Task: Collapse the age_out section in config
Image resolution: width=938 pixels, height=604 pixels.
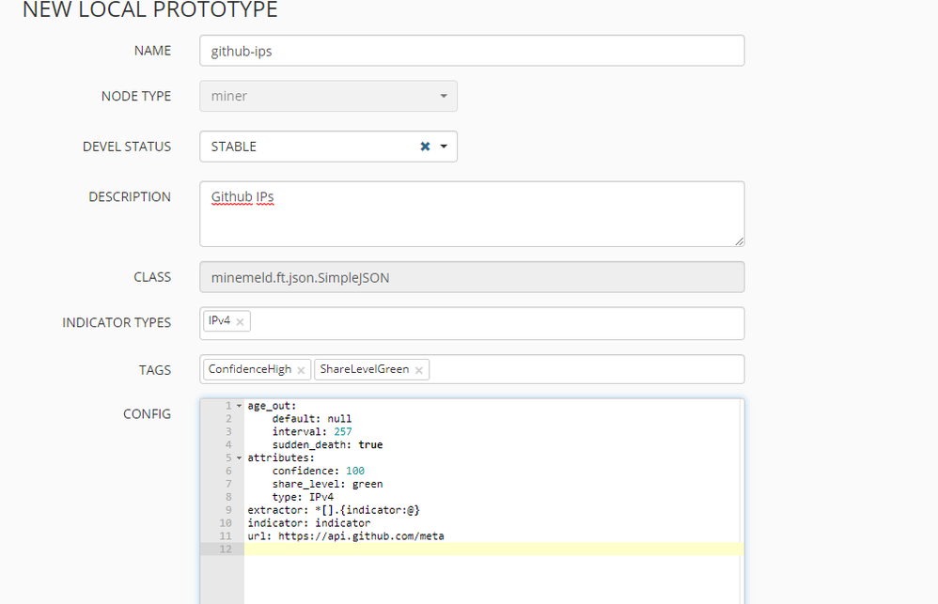Action: pyautogui.click(x=239, y=406)
